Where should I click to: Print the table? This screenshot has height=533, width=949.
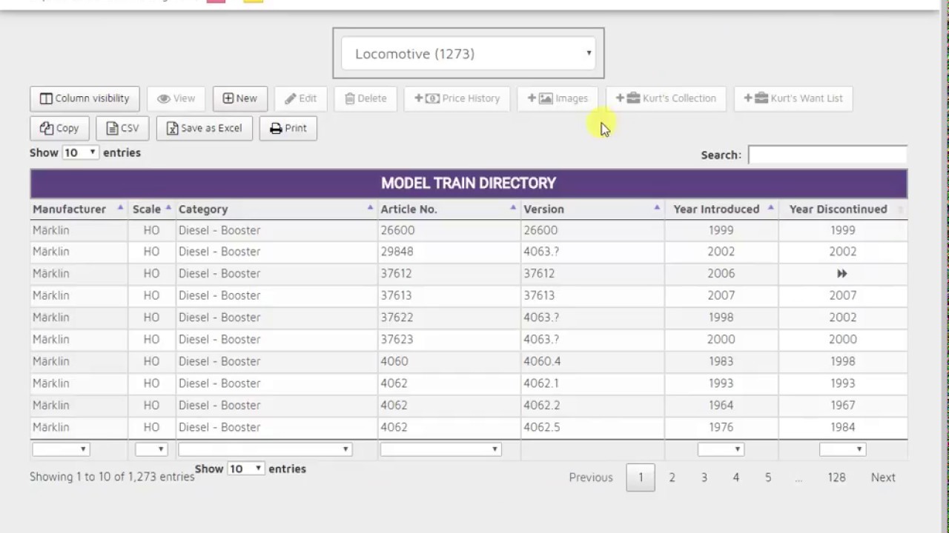pos(288,128)
